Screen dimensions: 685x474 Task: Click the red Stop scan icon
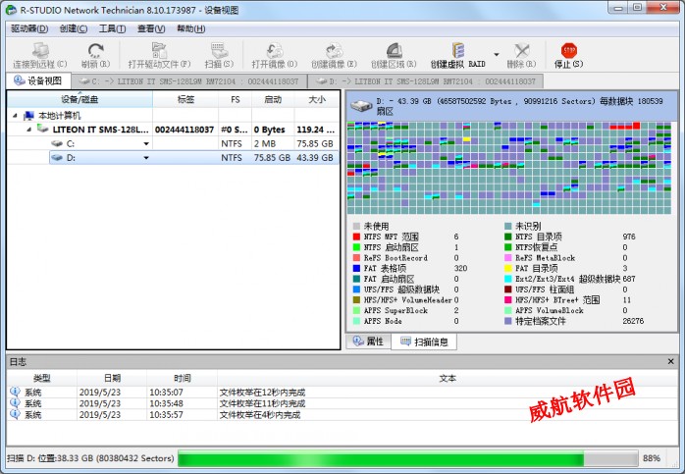click(569, 51)
